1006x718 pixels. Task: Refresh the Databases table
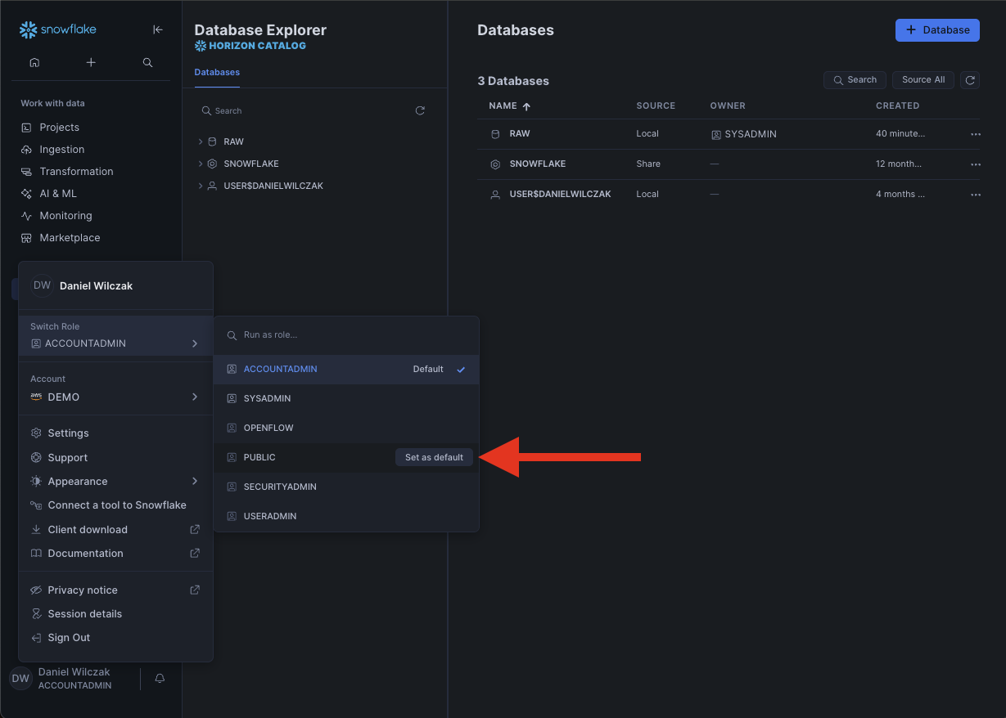(x=970, y=79)
